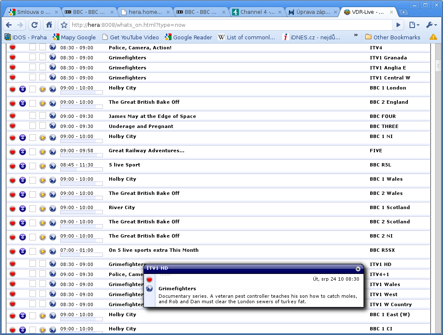
Task: Open Chrome wrench tools menu
Action: point(431,25)
